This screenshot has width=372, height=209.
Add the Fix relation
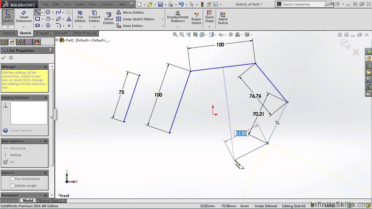coord(9,162)
